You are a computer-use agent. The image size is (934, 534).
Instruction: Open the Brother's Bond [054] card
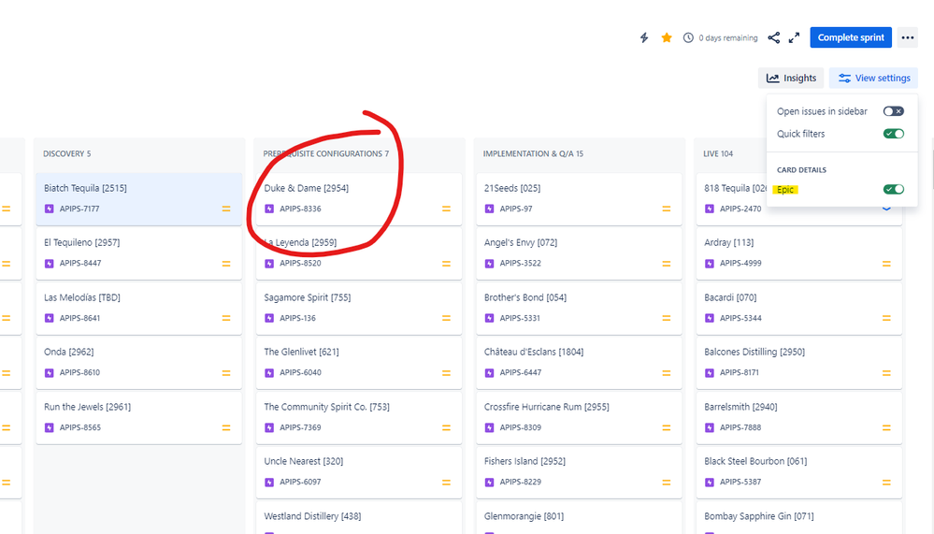(x=579, y=308)
